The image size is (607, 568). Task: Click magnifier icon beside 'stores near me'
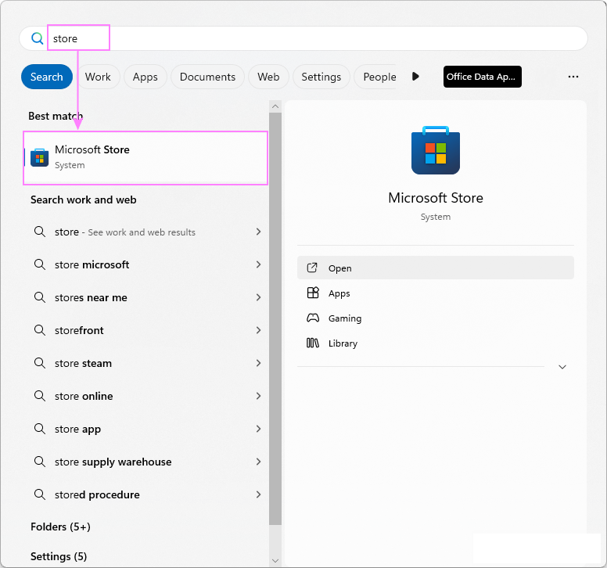pos(39,297)
